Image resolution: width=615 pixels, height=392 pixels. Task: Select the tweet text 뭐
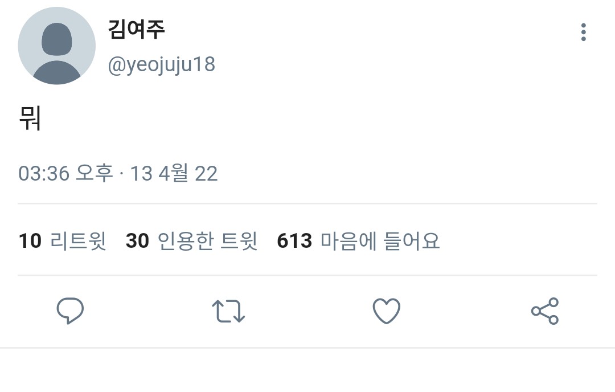pos(30,119)
